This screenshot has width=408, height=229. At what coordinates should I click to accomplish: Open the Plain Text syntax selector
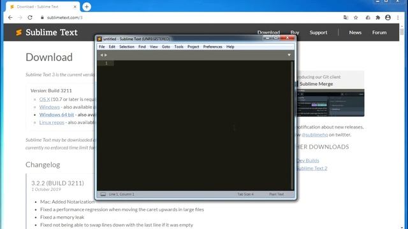point(277,194)
